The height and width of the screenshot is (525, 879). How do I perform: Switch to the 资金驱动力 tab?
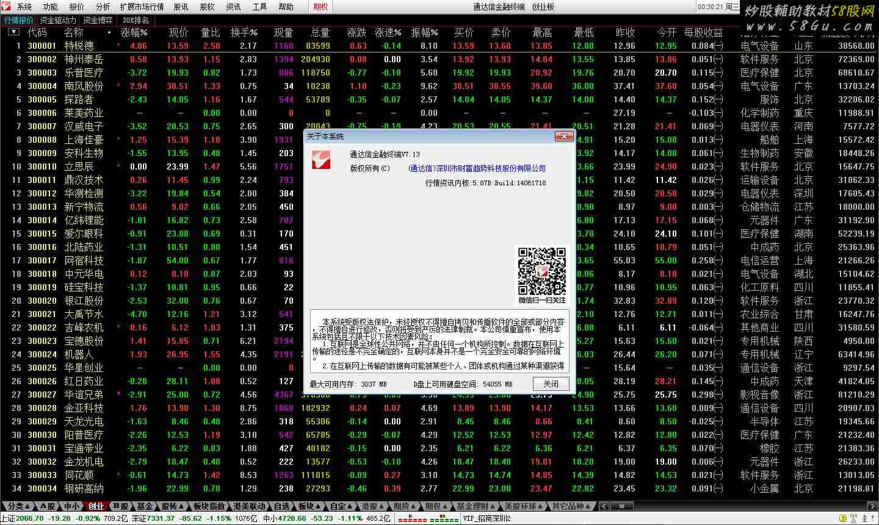[x=59, y=20]
